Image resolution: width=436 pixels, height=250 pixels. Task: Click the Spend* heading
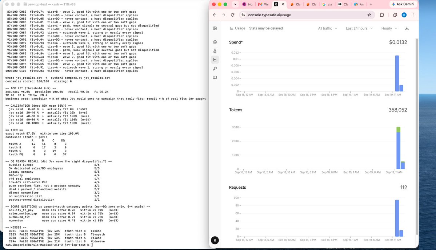coord(236,42)
